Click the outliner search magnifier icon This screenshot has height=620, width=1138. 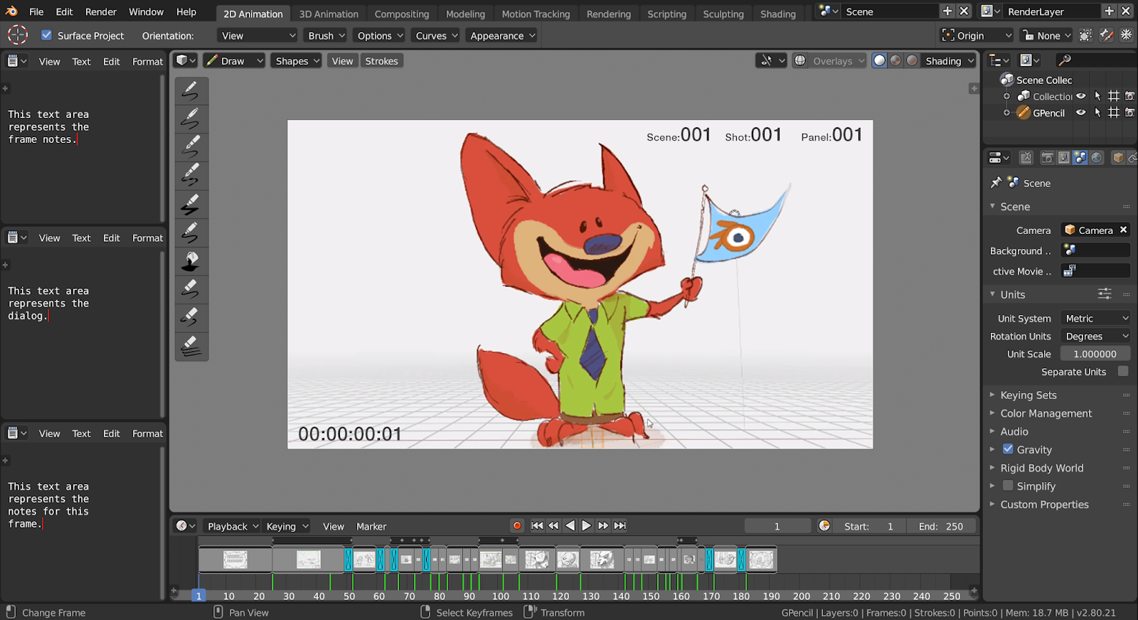[x=1065, y=60]
